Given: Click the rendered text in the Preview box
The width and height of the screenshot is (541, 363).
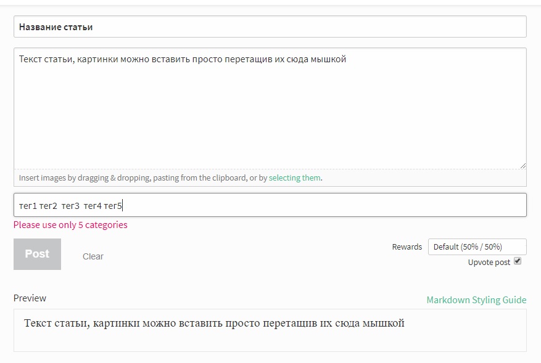Looking at the screenshot, I should [214, 324].
